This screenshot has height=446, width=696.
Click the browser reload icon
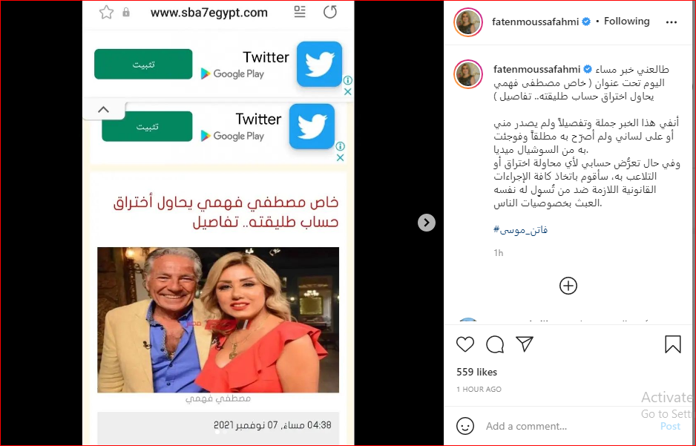coord(329,12)
